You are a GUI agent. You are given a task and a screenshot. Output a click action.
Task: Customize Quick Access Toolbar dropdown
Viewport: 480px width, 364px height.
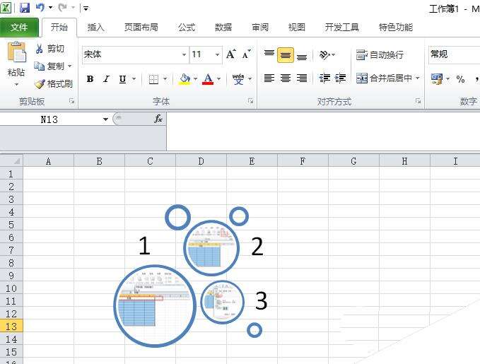86,8
